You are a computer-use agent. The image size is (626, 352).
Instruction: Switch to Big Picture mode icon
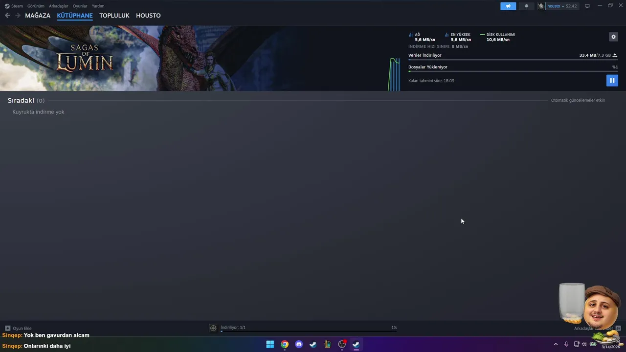[x=587, y=6]
